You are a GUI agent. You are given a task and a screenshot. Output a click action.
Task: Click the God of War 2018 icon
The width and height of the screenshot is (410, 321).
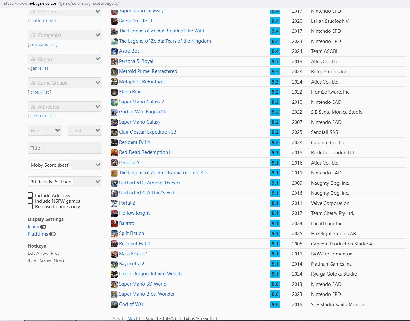click(114, 305)
